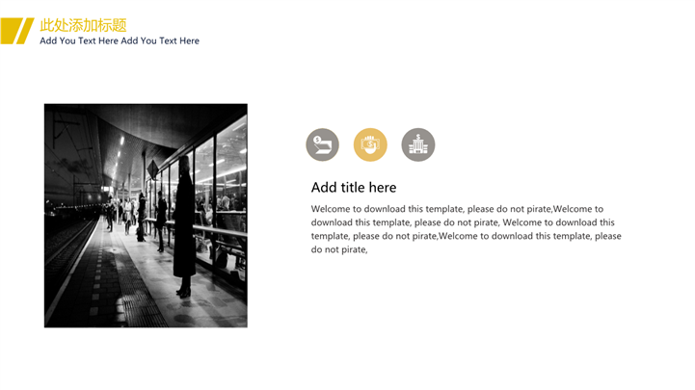Click the character 此 starting the Chinese title
The height and width of the screenshot is (390, 695).
[47, 25]
